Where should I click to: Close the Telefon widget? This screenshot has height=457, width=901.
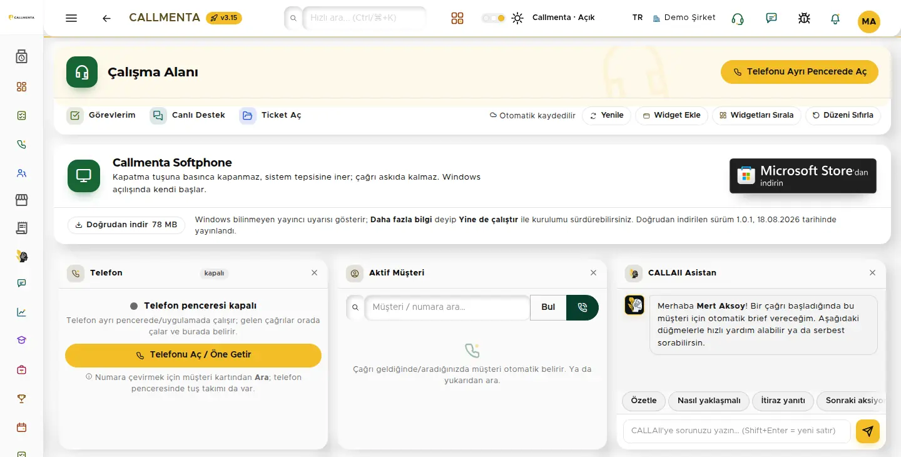point(315,273)
